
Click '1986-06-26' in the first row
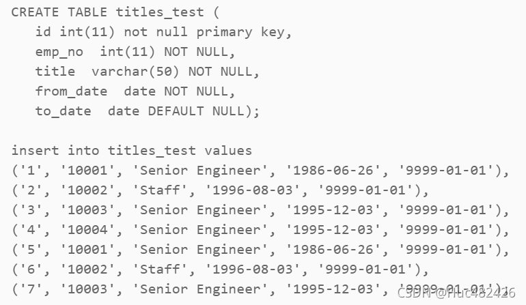[333, 171]
